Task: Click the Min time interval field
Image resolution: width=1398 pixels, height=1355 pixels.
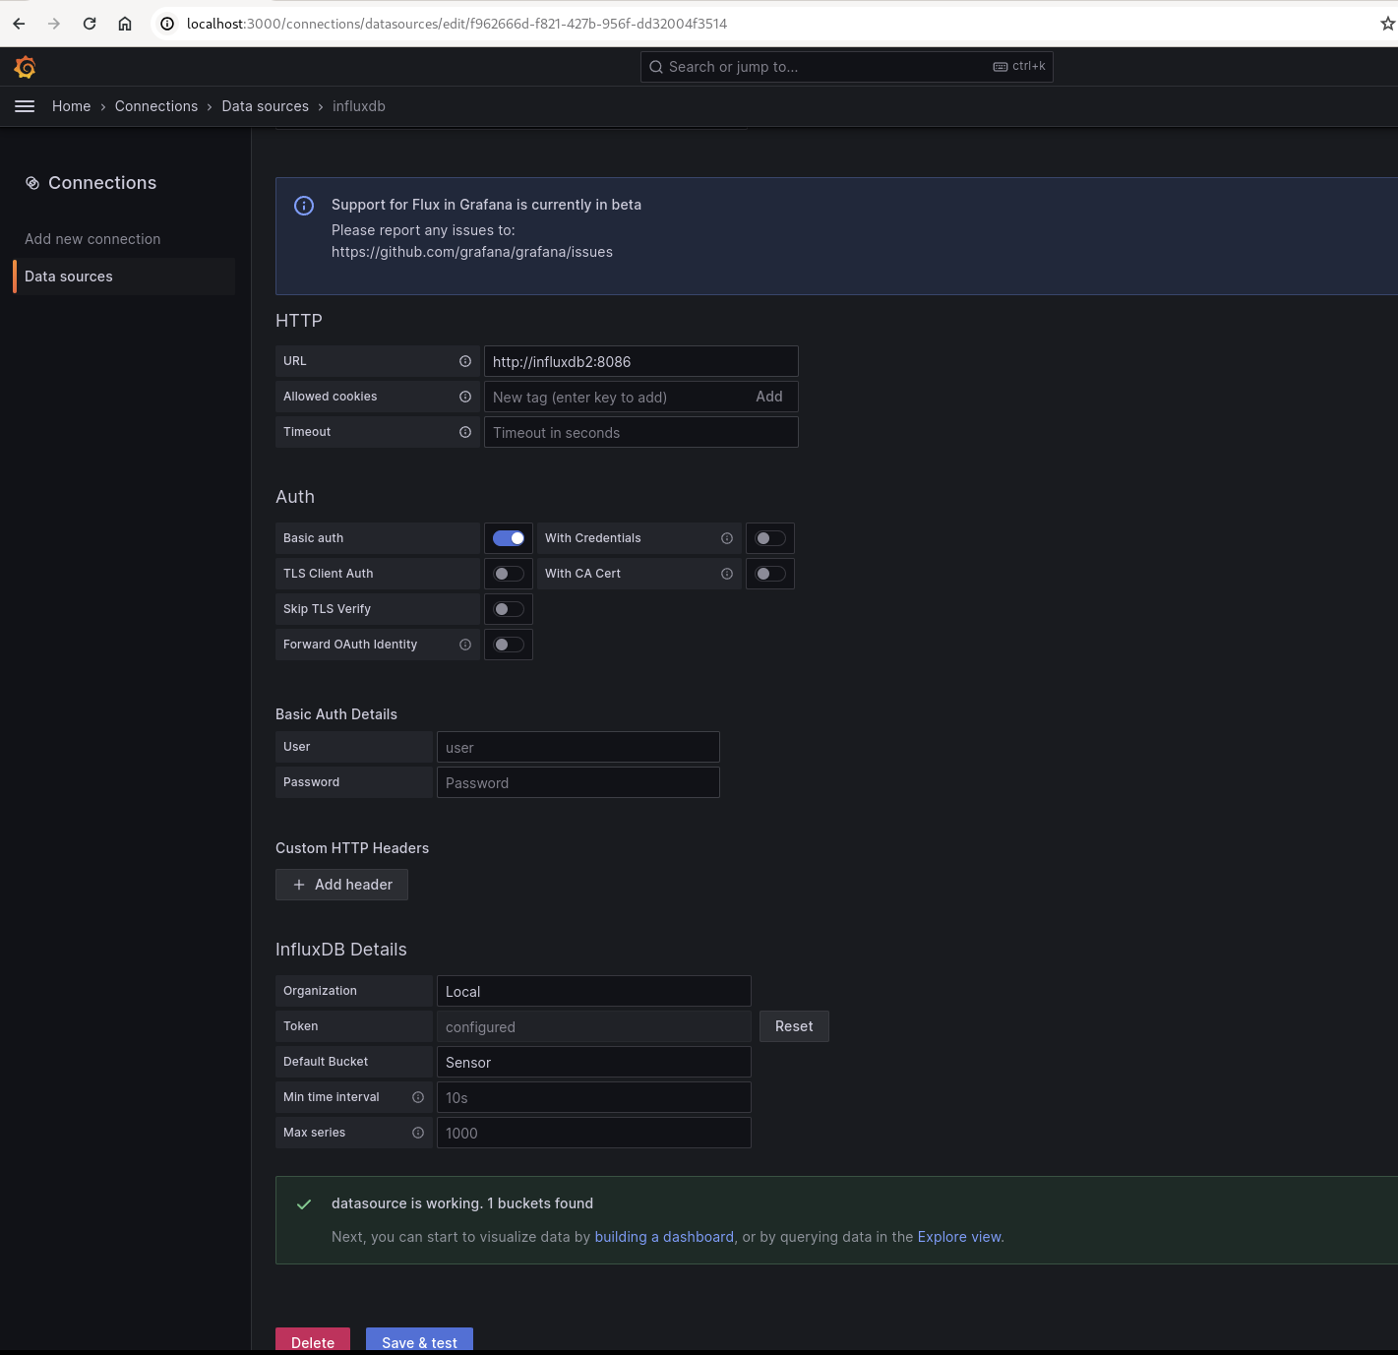Action: click(x=594, y=1097)
